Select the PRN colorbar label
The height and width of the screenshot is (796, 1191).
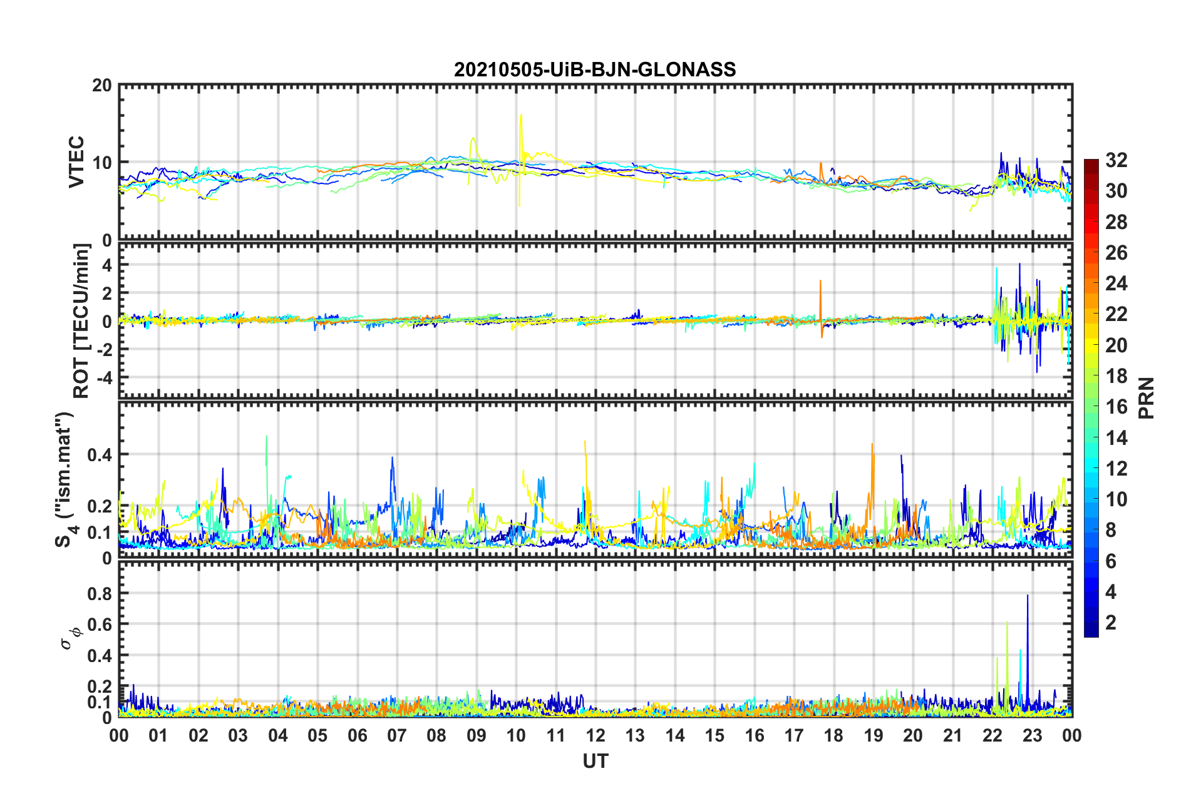pyautogui.click(x=1147, y=398)
